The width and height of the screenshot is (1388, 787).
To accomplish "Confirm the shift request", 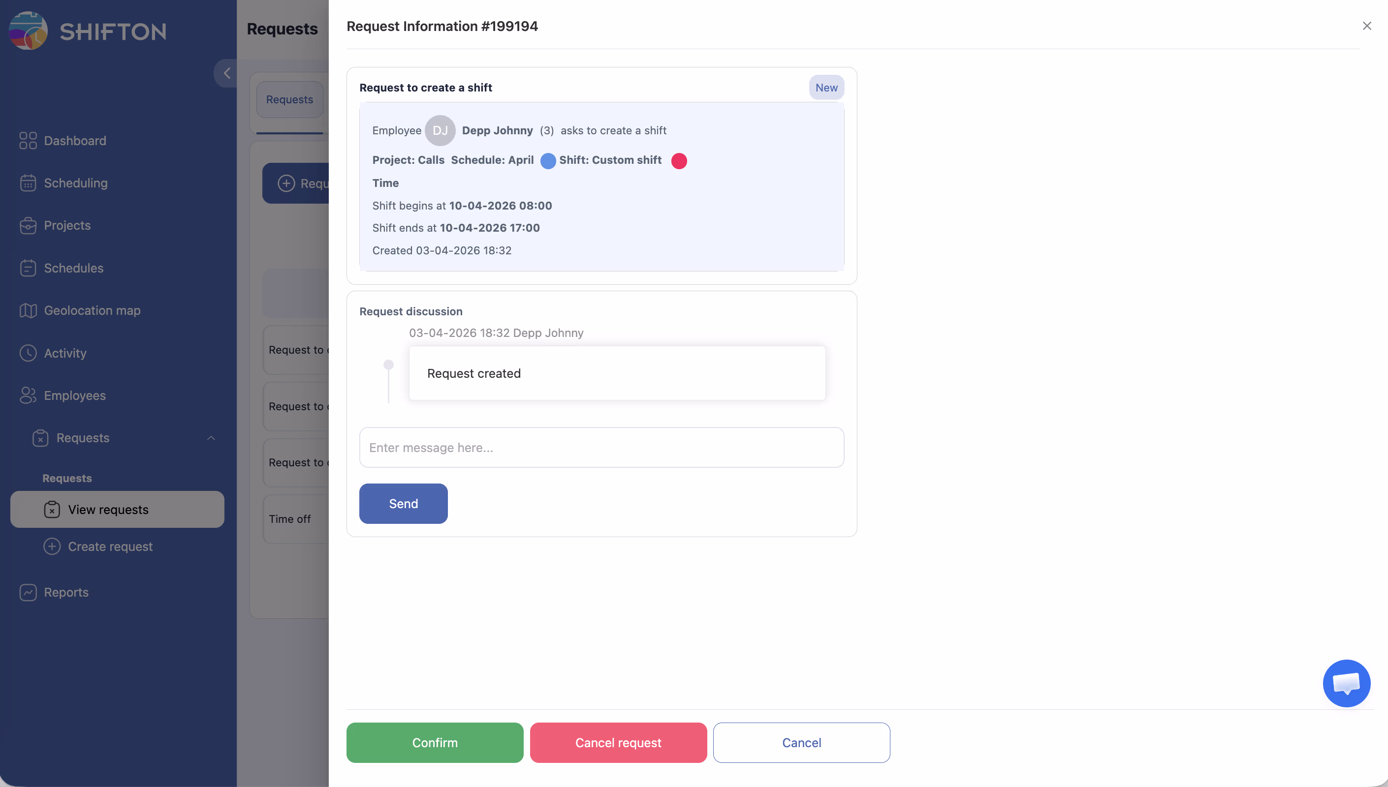I will [435, 743].
